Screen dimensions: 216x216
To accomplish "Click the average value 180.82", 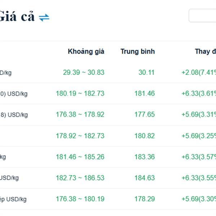I will pyautogui.click(x=144, y=136).
